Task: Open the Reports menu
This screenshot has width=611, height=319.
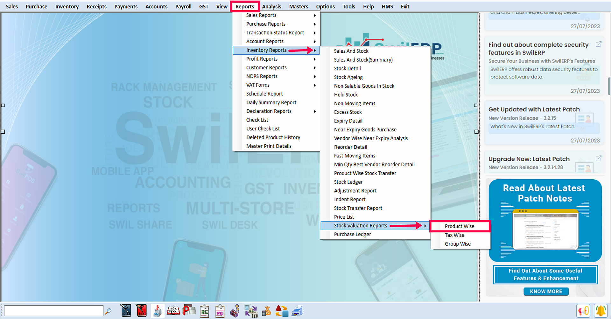Action: point(245,6)
